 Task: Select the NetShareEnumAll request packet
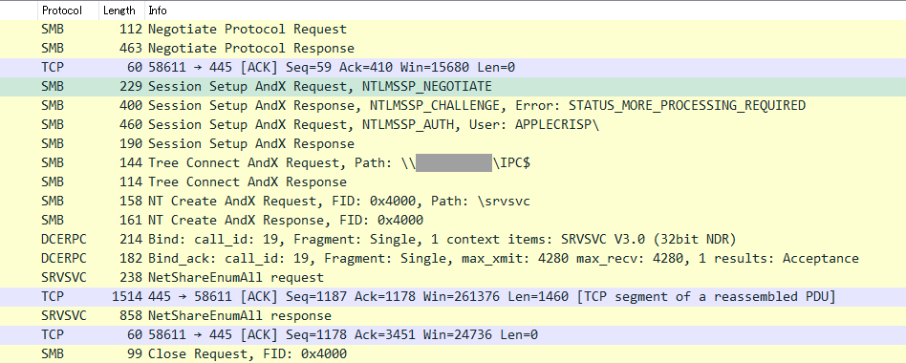click(x=453, y=277)
